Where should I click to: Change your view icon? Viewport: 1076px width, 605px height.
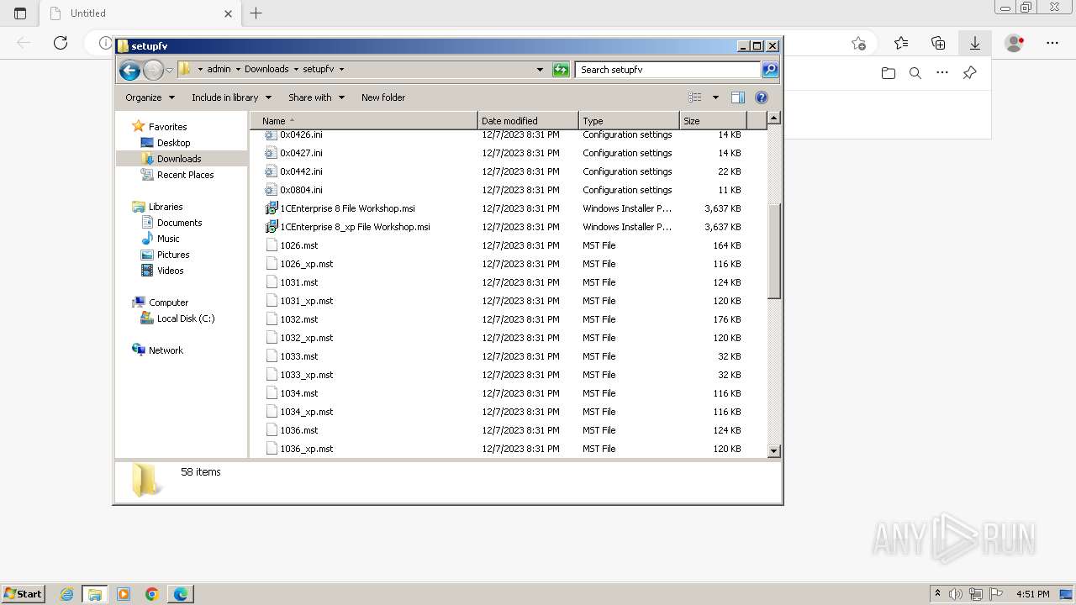[x=695, y=97]
